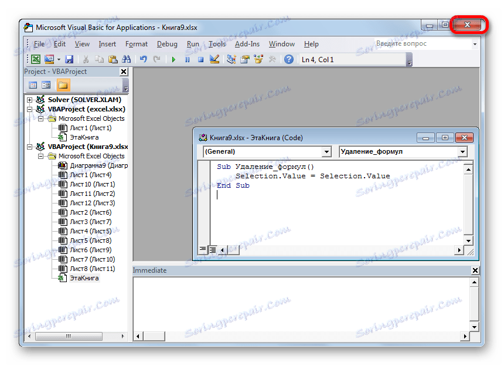Collapse Microsoft Excel Objects under excel.xlsx
The image size is (504, 366).
(40, 118)
